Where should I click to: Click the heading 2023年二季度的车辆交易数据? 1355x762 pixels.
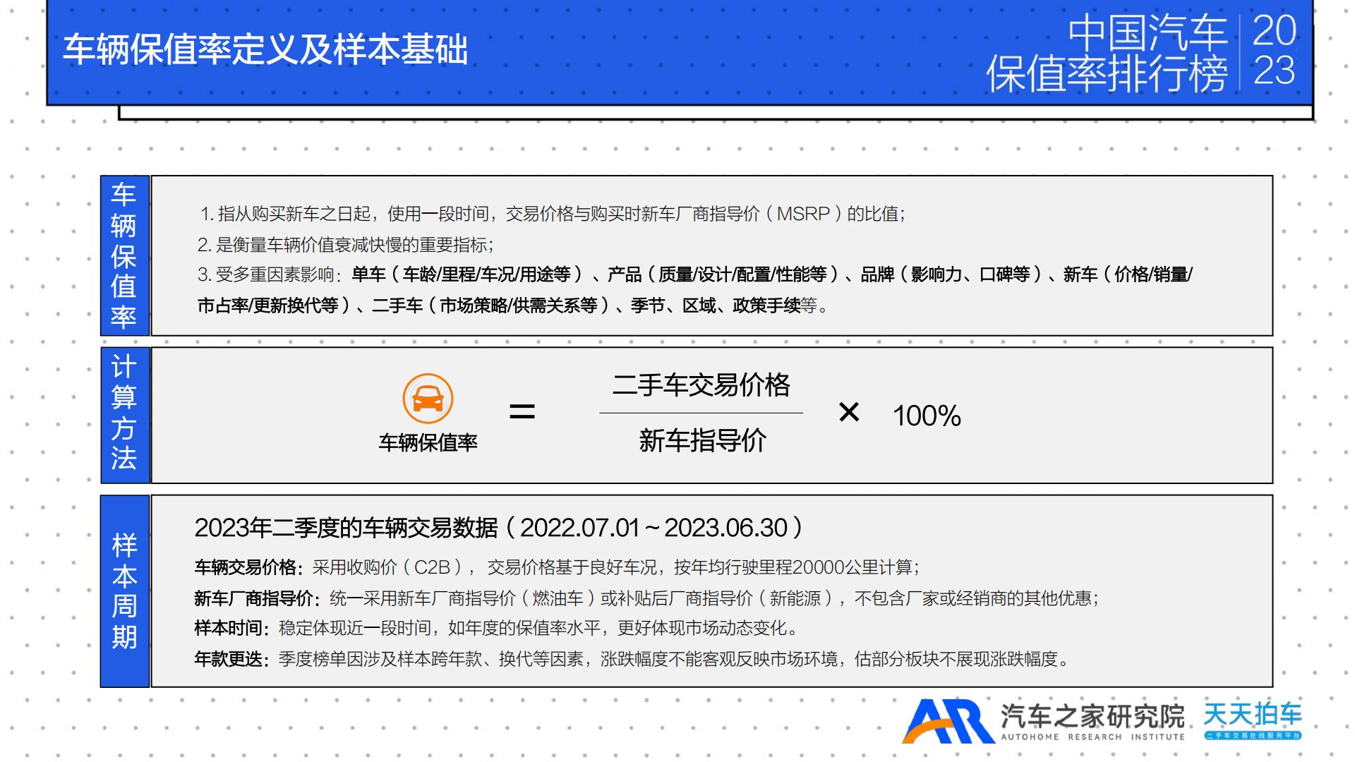click(x=498, y=528)
